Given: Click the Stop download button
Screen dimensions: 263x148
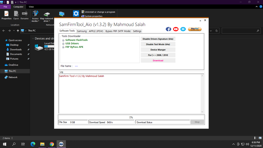Looking at the screenshot, I should click(197, 122).
